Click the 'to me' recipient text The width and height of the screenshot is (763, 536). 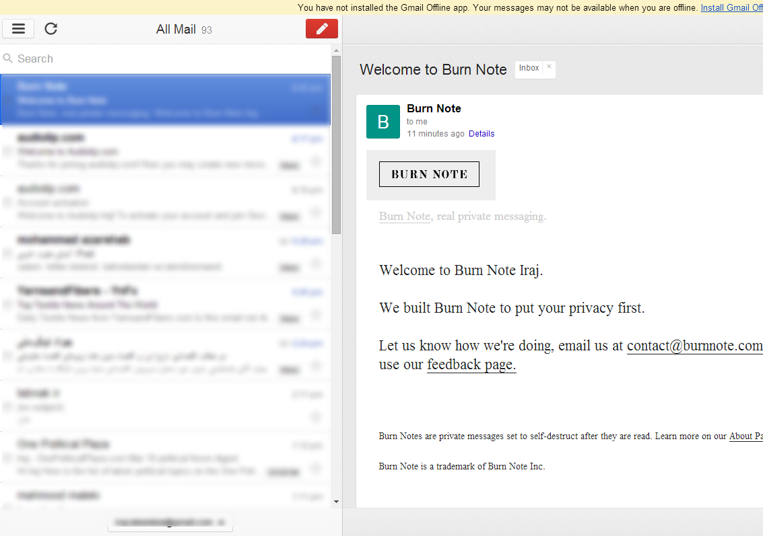click(417, 122)
